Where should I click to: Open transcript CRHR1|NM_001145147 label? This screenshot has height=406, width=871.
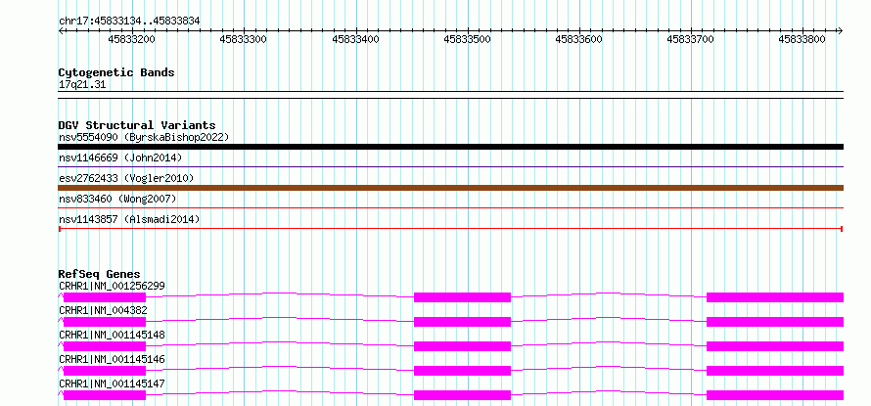pos(112,383)
